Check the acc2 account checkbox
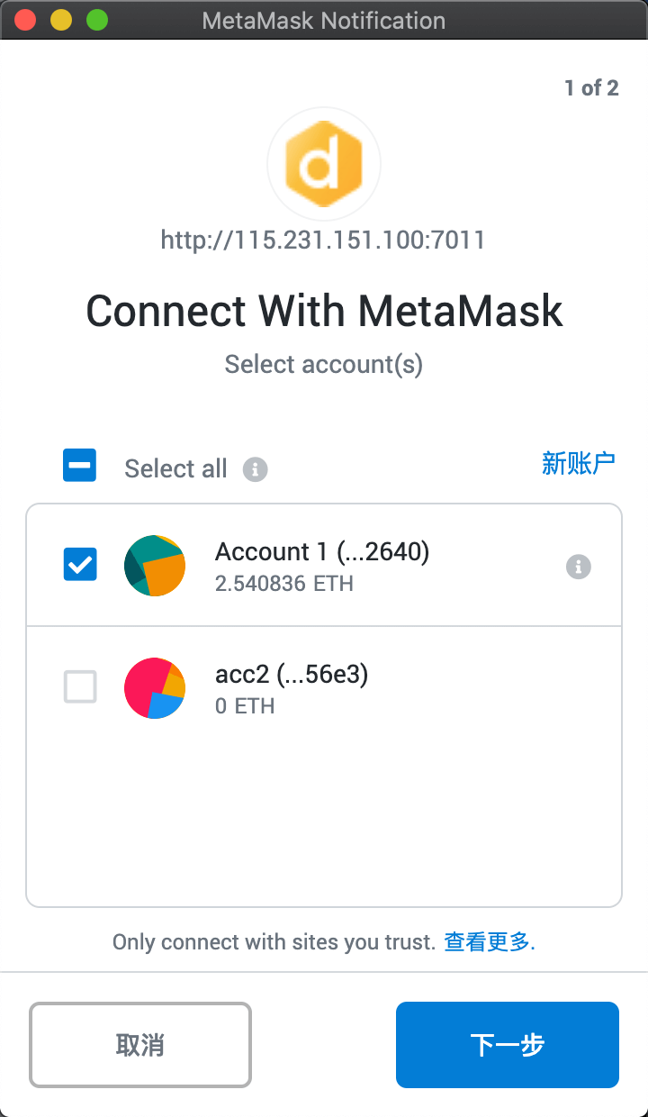The height and width of the screenshot is (1117, 648). tap(80, 687)
